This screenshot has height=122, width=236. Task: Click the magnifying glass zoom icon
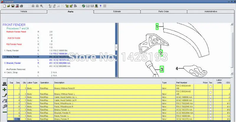(x=42, y=6)
